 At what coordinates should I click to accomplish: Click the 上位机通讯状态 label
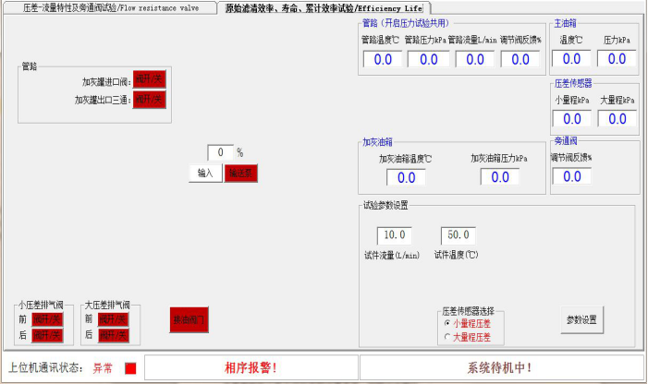click(x=46, y=367)
